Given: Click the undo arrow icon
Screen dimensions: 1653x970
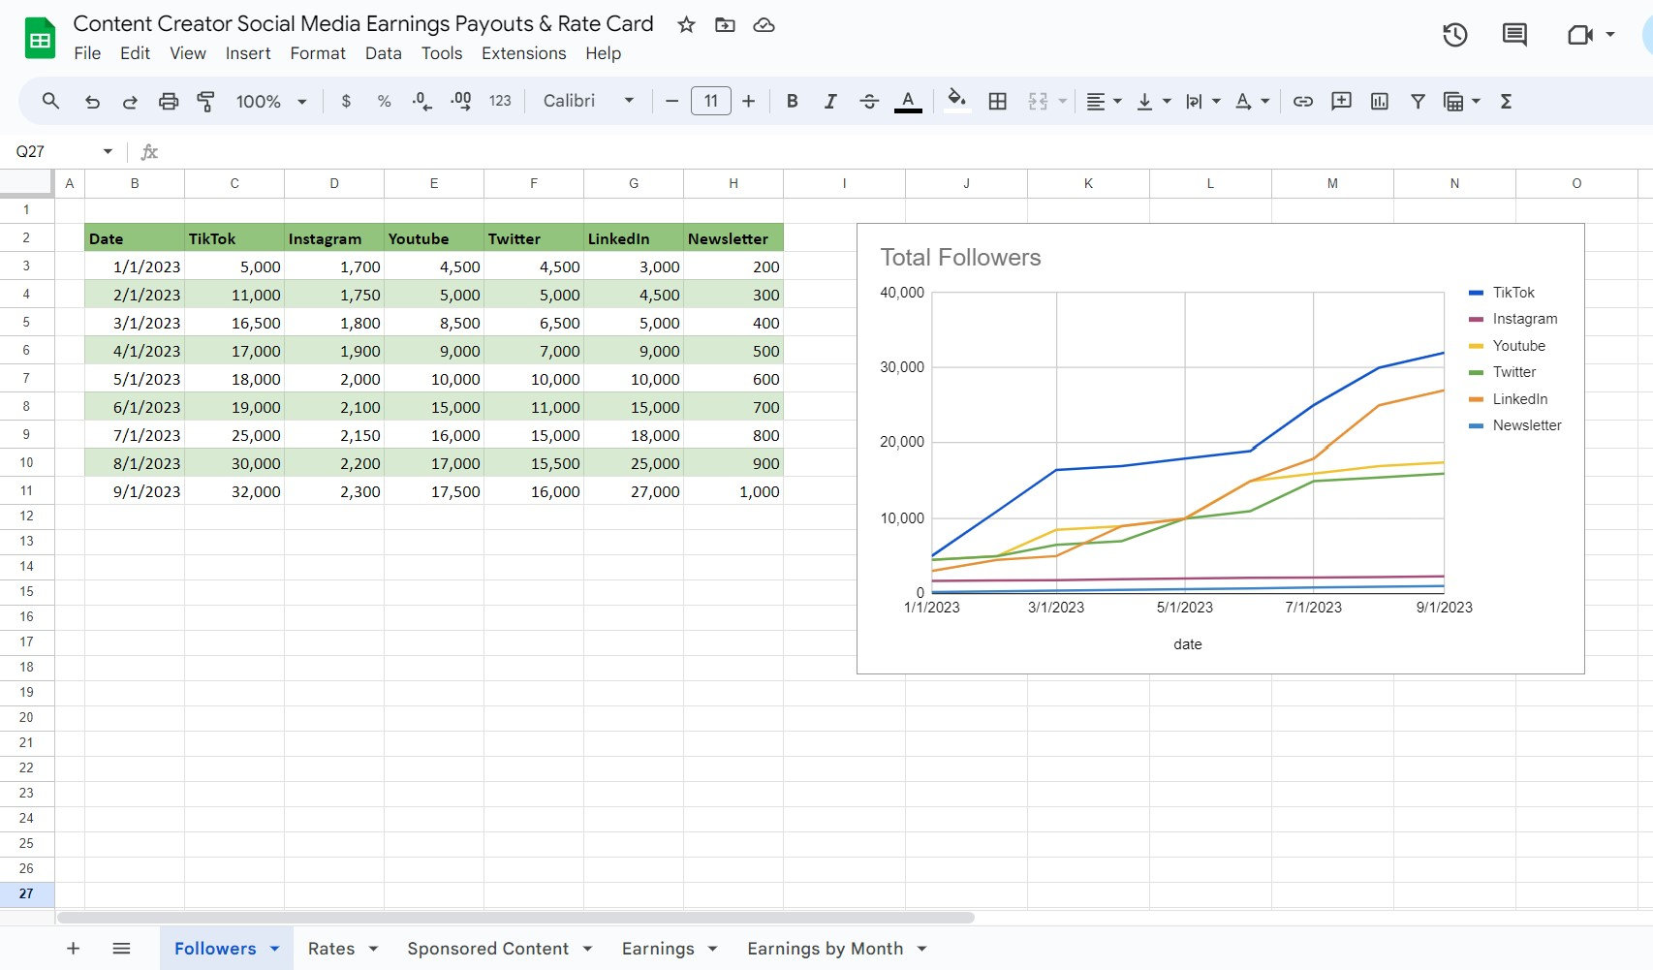Looking at the screenshot, I should tap(92, 101).
